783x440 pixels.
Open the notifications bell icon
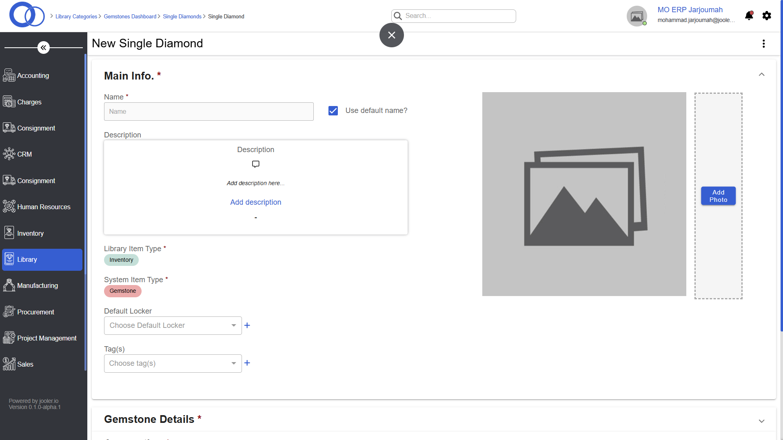749,16
